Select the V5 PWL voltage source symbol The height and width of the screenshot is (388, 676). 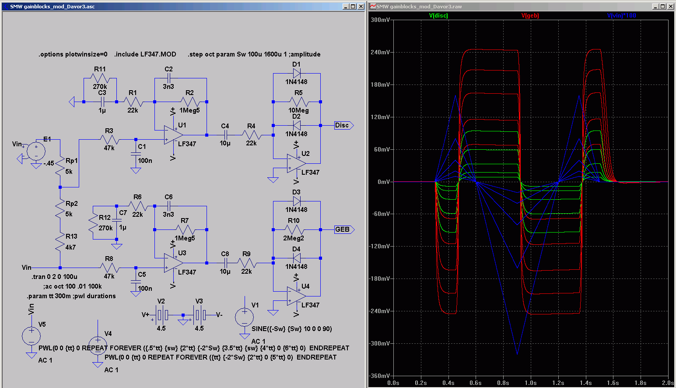point(31,336)
